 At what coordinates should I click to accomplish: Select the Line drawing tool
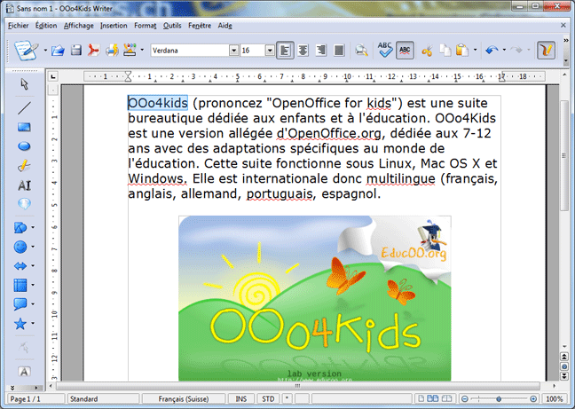click(24, 107)
